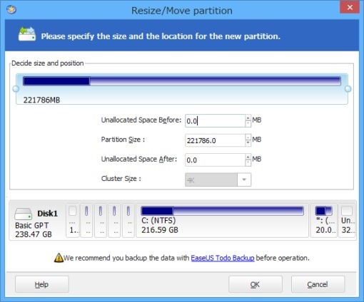
Task: Increase Unallocated Space After value
Action: click(x=248, y=157)
